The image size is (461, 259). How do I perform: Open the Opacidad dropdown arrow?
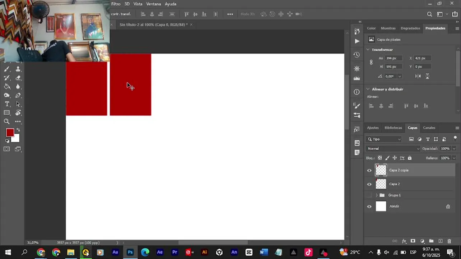(x=454, y=149)
